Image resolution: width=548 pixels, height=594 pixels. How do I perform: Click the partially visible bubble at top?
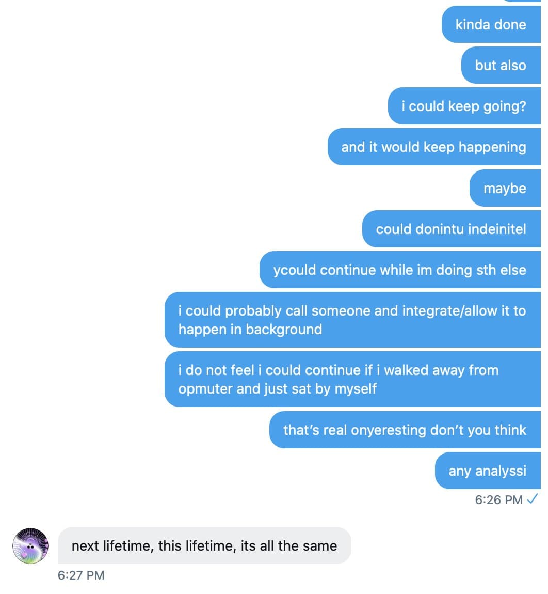(521, 1)
